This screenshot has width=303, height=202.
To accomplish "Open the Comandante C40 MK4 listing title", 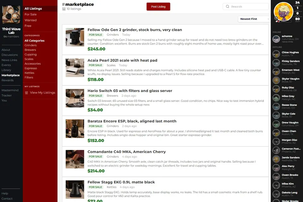I will tap(127, 152).
